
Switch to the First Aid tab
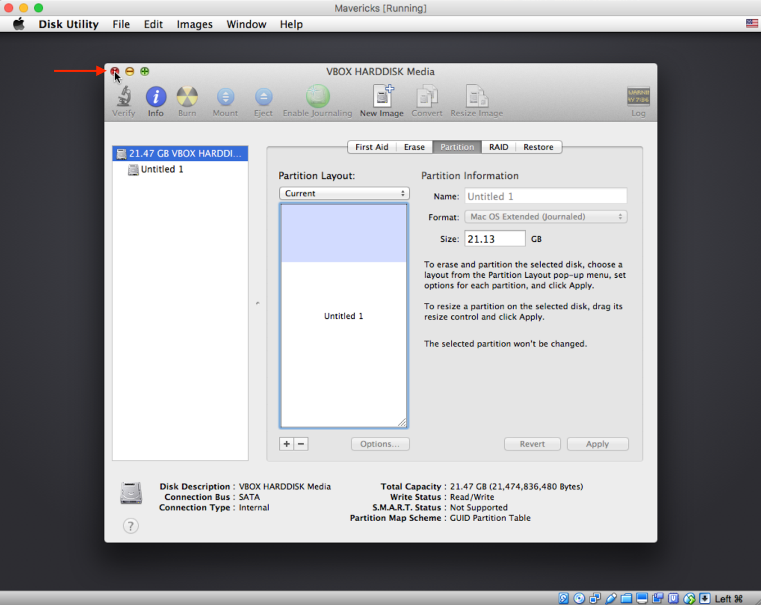pos(372,147)
